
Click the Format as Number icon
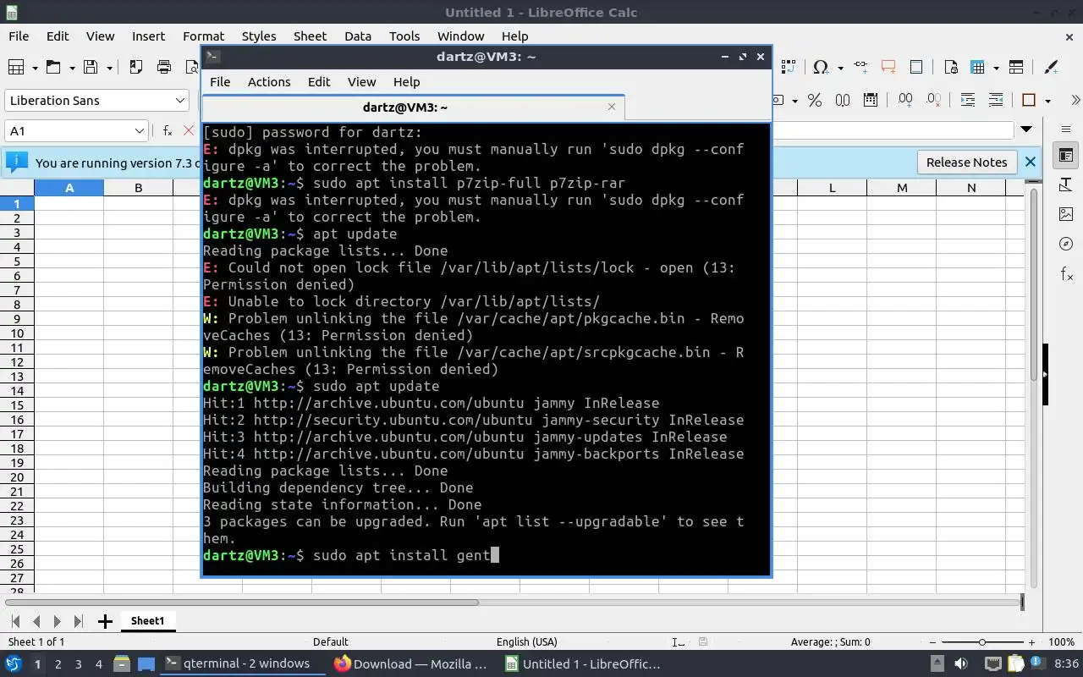tap(843, 101)
